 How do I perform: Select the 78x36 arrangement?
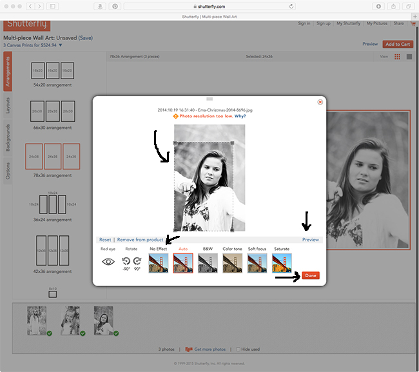pyautogui.click(x=53, y=161)
